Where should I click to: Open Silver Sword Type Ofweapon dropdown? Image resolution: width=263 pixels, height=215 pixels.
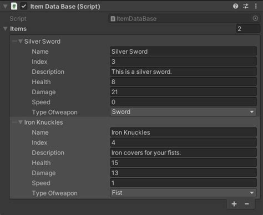183,112
